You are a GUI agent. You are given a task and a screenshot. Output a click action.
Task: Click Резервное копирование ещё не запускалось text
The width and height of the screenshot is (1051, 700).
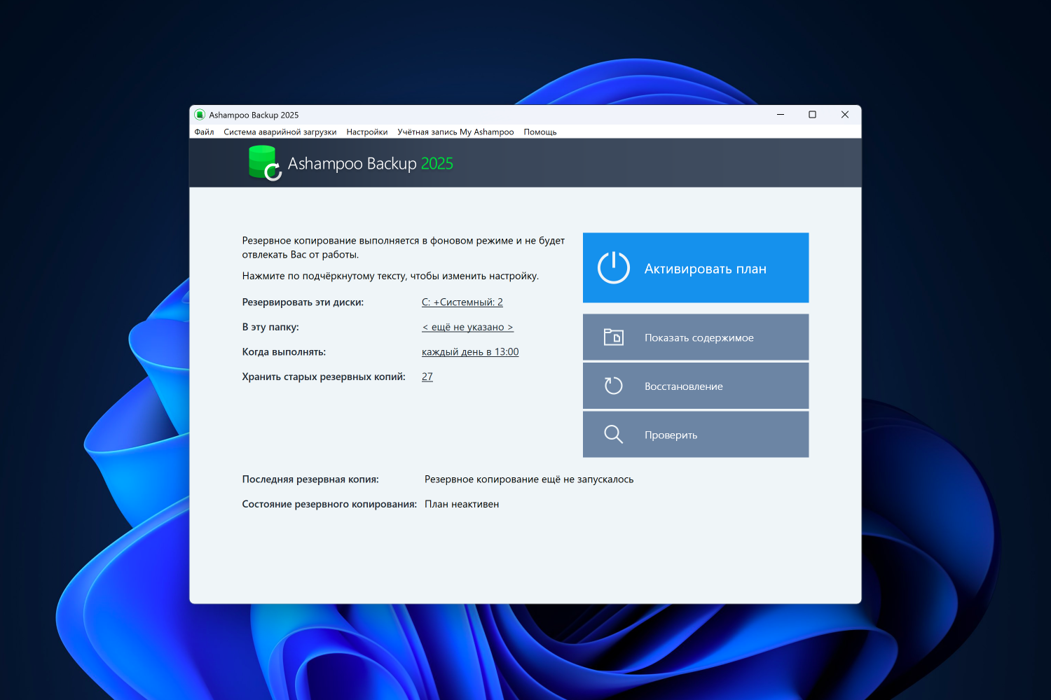pos(529,479)
